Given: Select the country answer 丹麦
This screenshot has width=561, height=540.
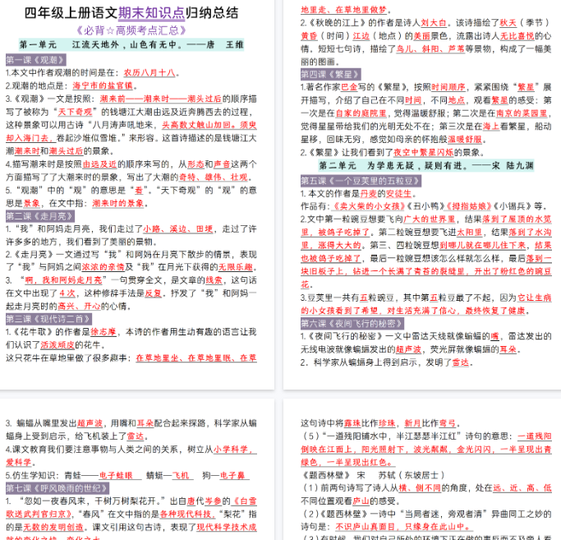Looking at the screenshot, I should [x=369, y=194].
